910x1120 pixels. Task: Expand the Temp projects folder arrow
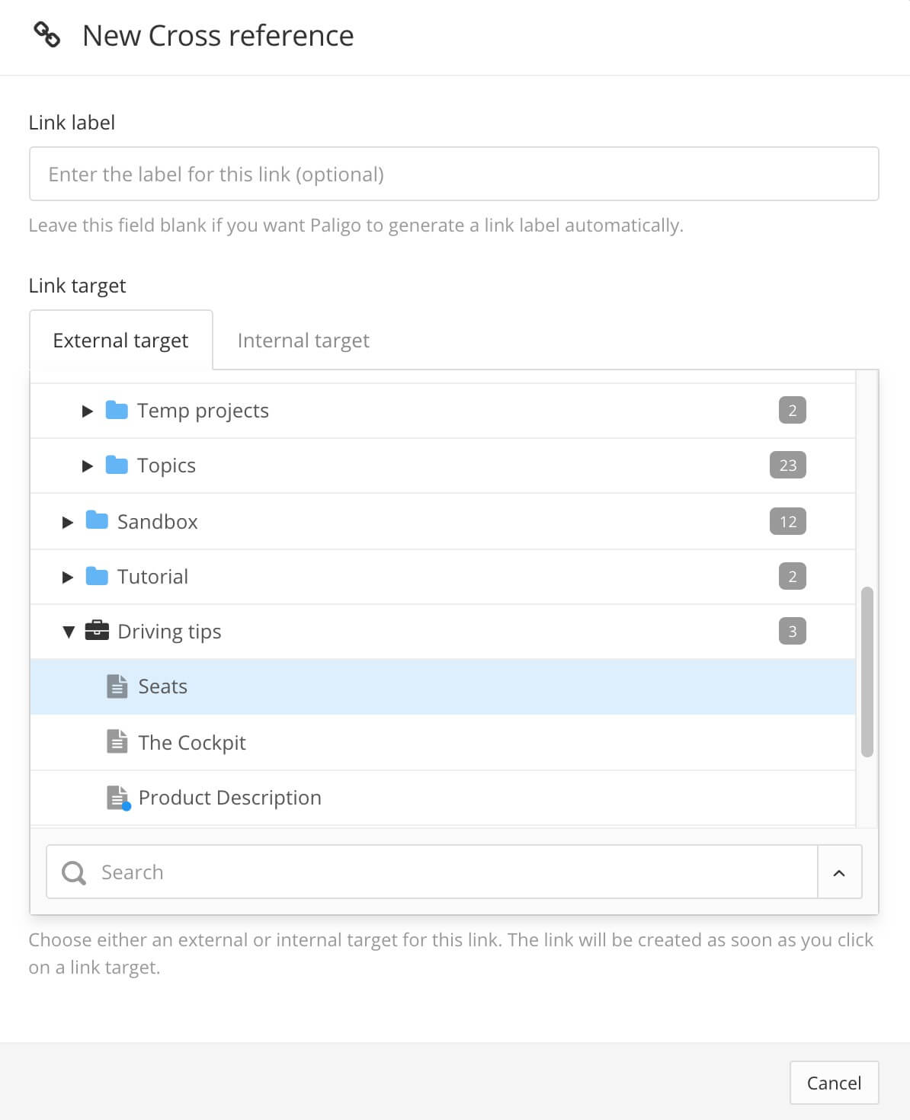click(x=87, y=411)
